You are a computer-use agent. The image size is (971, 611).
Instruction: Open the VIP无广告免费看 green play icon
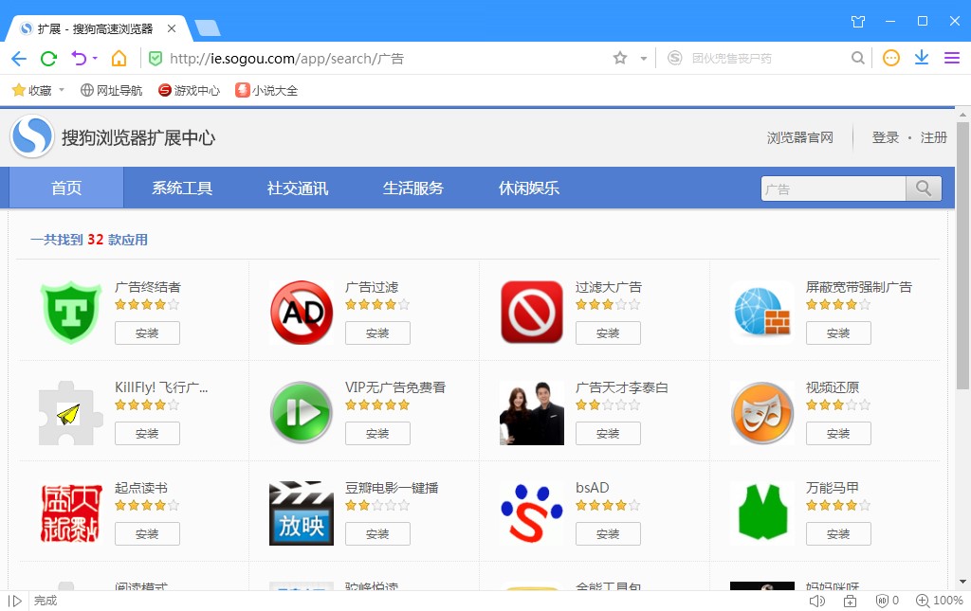point(302,412)
